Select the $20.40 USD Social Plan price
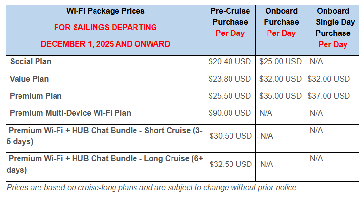 230,62
